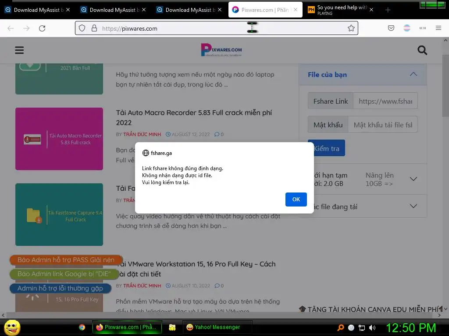The width and height of the screenshot is (449, 336).
Task: Open the VMware Workstation article title
Action: tap(196, 269)
